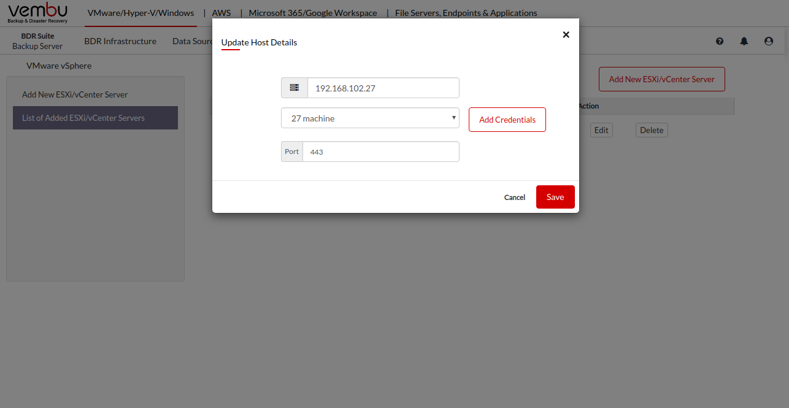Viewport: 789px width, 408px height.
Task: Close the Update Host Details dialog
Action: pyautogui.click(x=566, y=35)
